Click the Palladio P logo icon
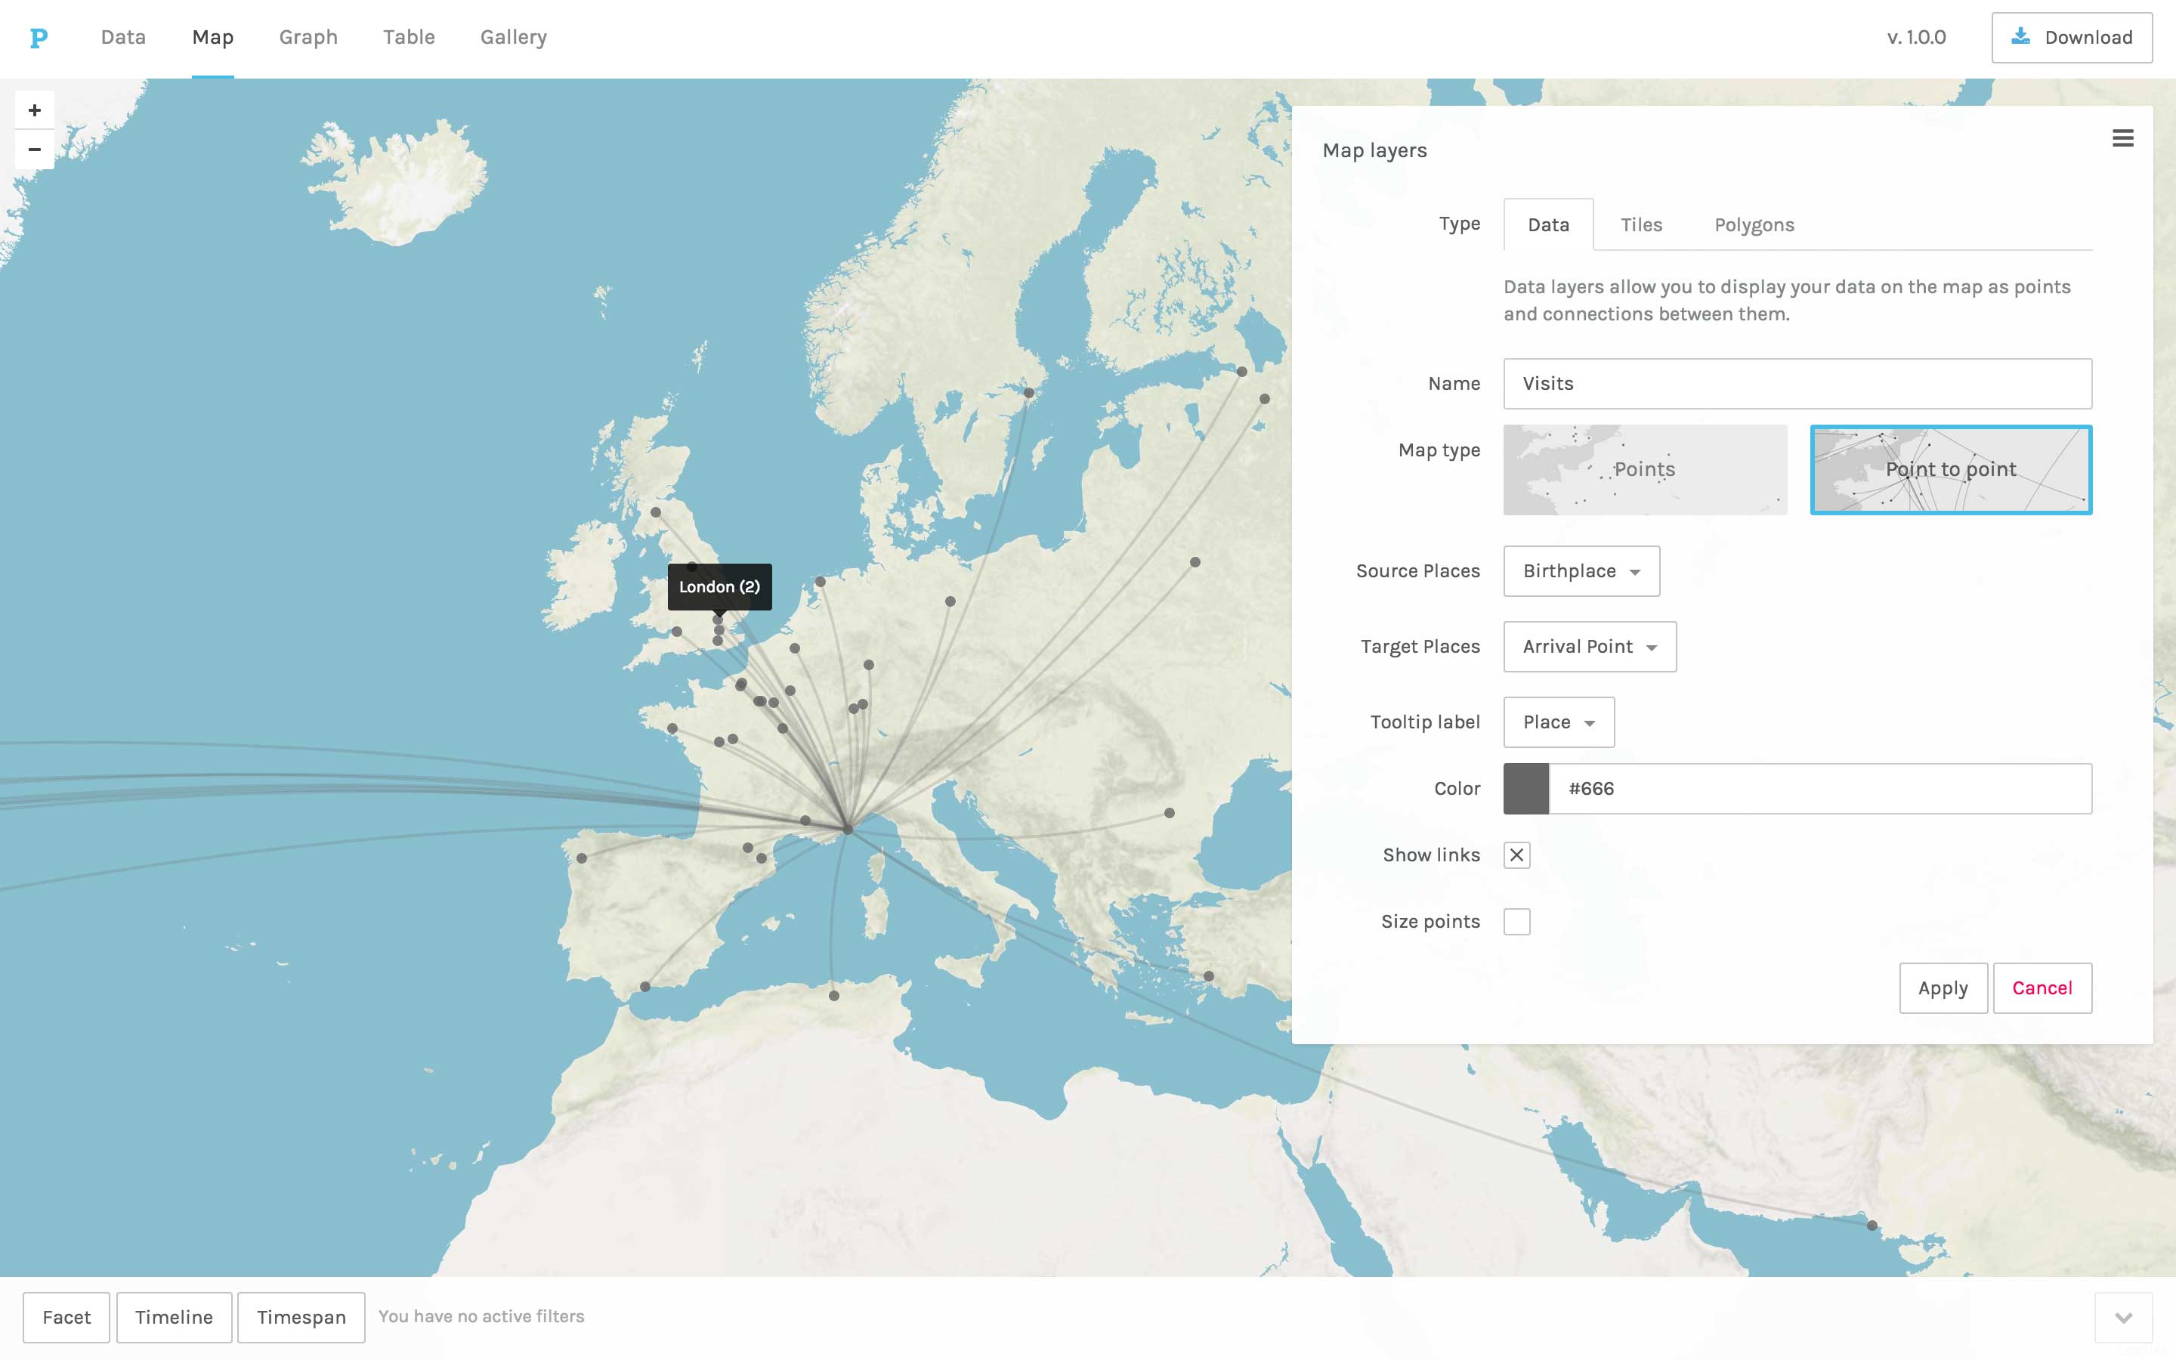The height and width of the screenshot is (1360, 2176). [x=38, y=38]
